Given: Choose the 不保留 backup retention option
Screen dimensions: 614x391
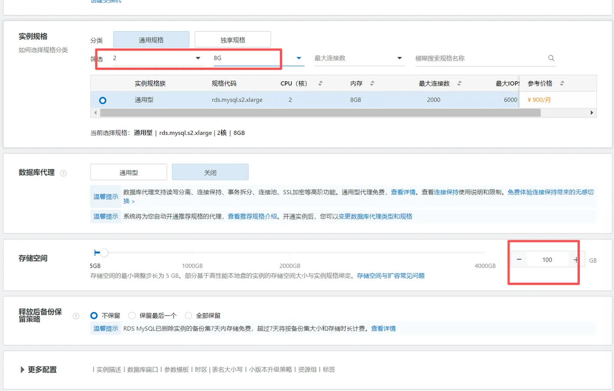Looking at the screenshot, I should pyautogui.click(x=94, y=316).
